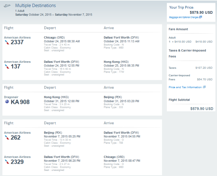Click the November 7, 2015 05:25 PM departure time

(62, 137)
